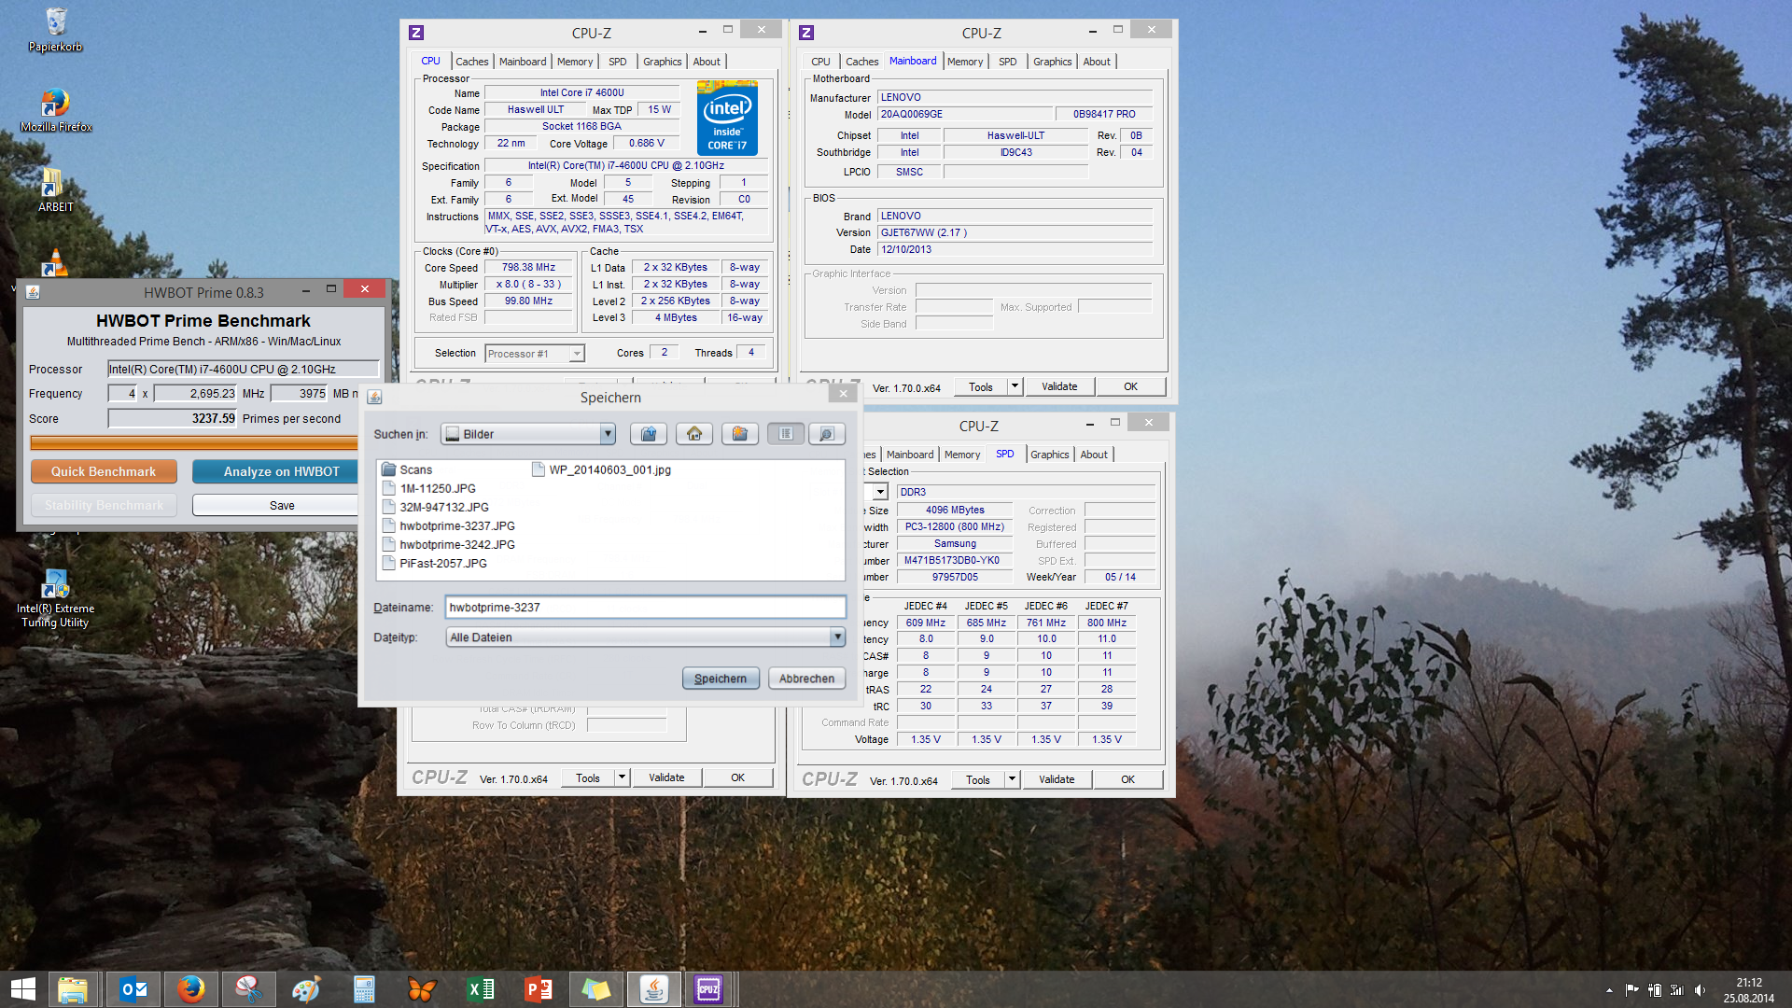
Task: Open Outlook from the taskbar
Action: [133, 989]
